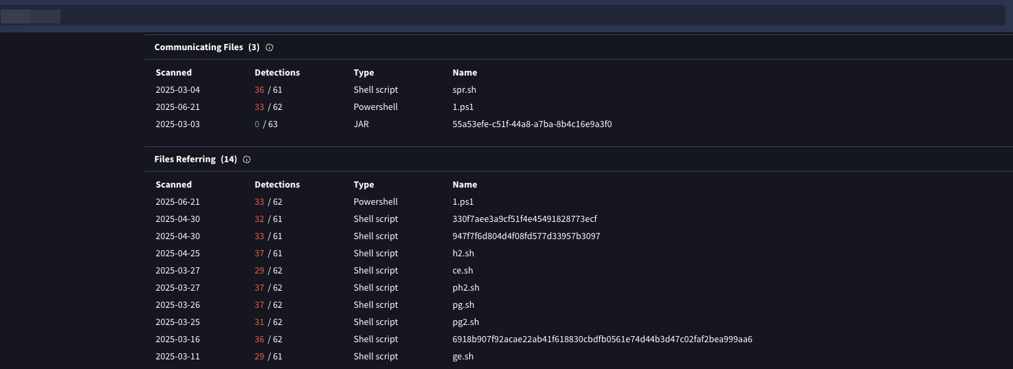Click Detections column header in Files Referring
Viewport: 1013px width, 369px height.
(x=277, y=185)
